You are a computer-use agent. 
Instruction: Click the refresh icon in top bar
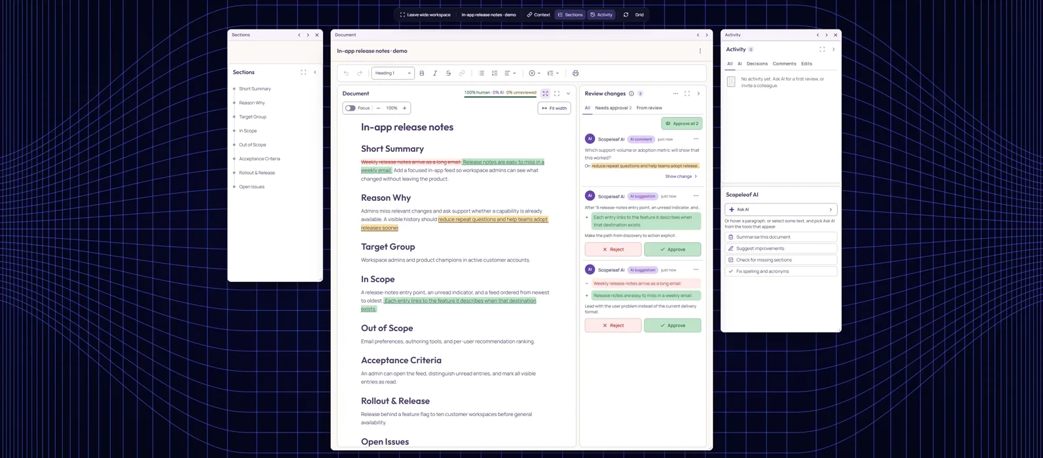pos(626,14)
